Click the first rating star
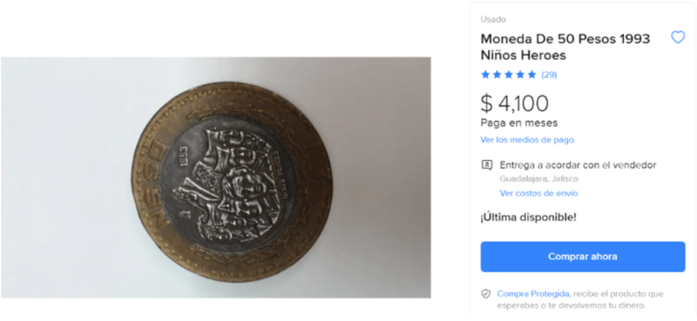The width and height of the screenshot is (697, 321). (x=485, y=75)
